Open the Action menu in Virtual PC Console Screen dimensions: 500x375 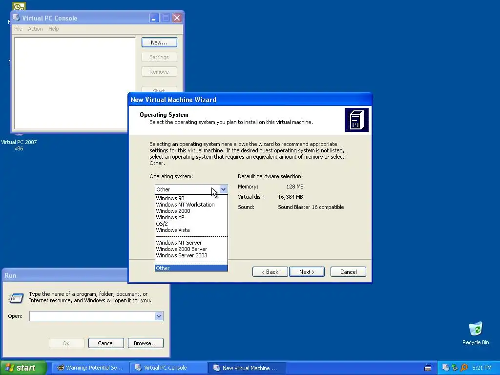35,29
